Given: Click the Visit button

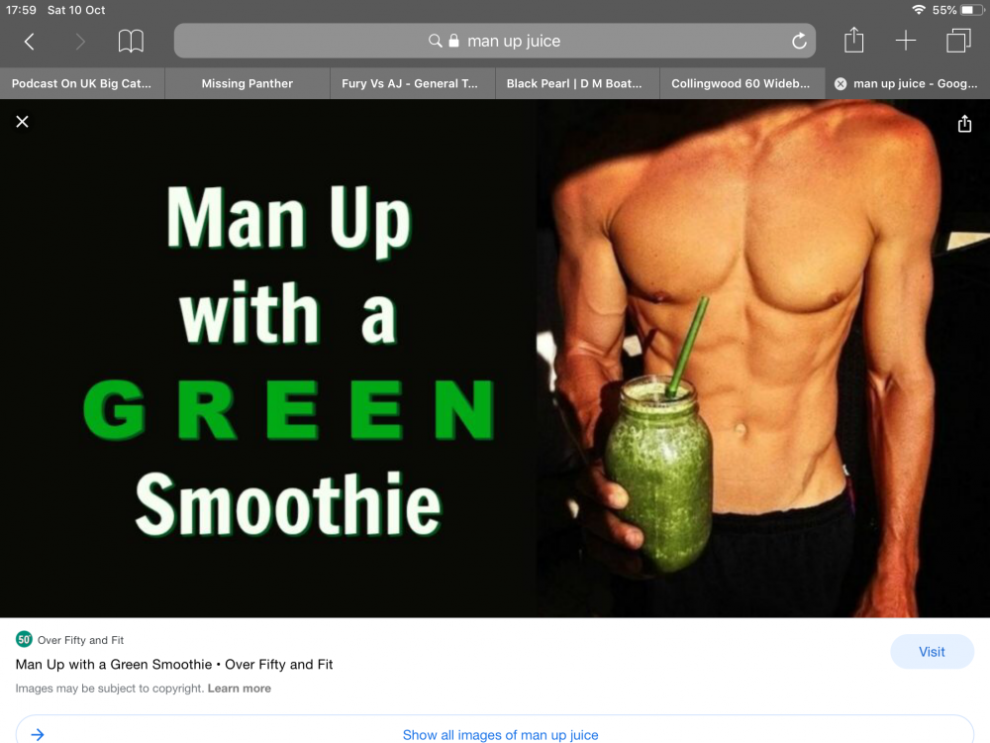Looking at the screenshot, I should [932, 652].
